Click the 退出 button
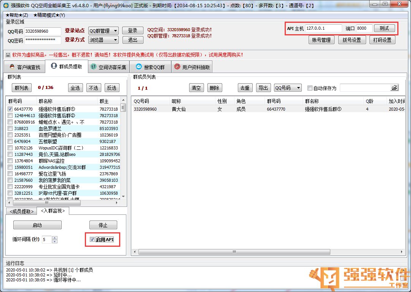The height and width of the screenshot is (292, 411). pyautogui.click(x=133, y=40)
